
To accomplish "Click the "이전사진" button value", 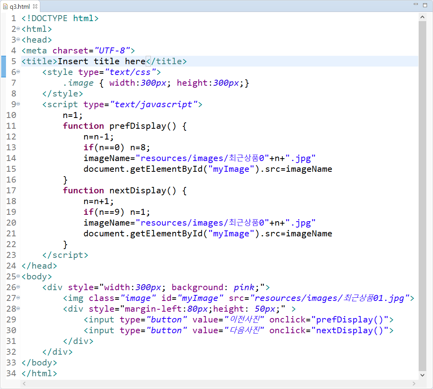I will [244, 320].
